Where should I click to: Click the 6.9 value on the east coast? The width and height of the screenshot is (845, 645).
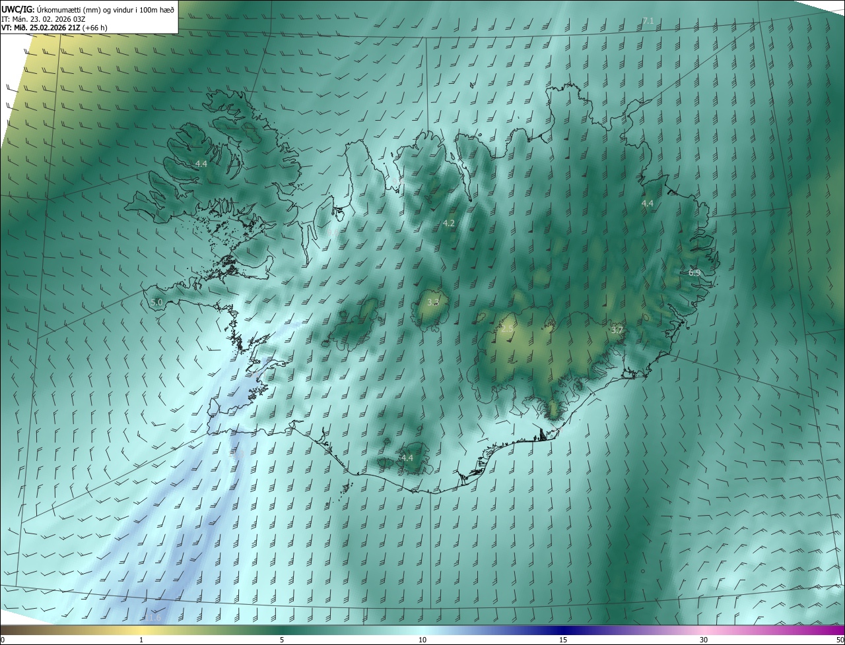click(x=694, y=272)
